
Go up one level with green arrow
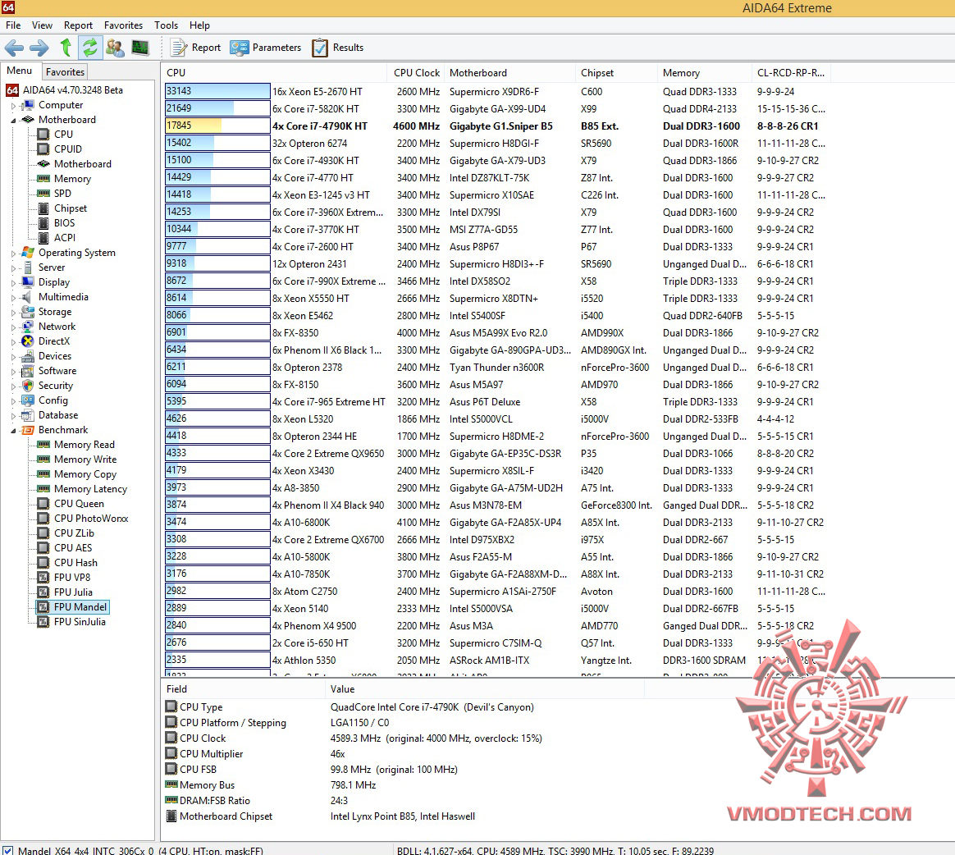tap(66, 48)
